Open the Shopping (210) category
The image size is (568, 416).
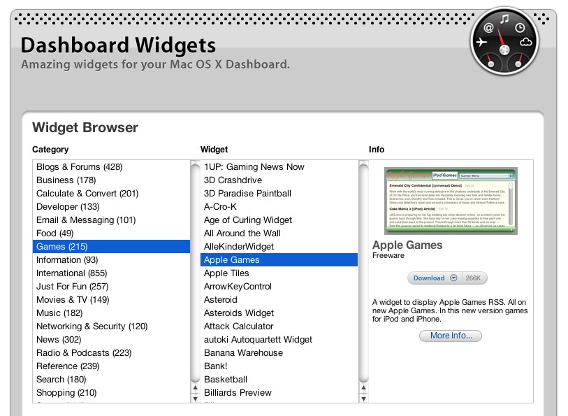pyautogui.click(x=111, y=393)
